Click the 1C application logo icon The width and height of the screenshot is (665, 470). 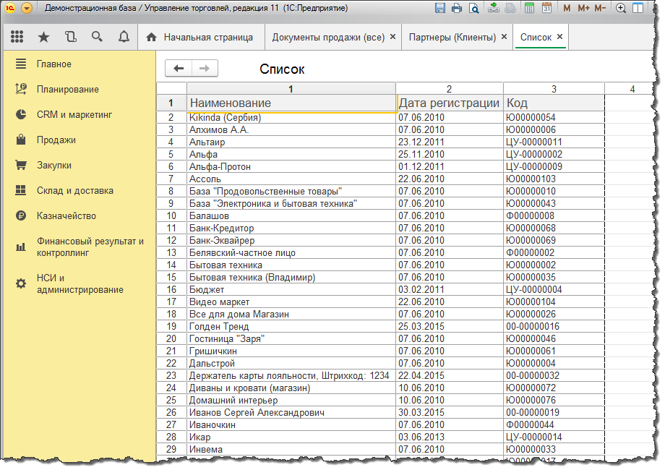[x=9, y=8]
